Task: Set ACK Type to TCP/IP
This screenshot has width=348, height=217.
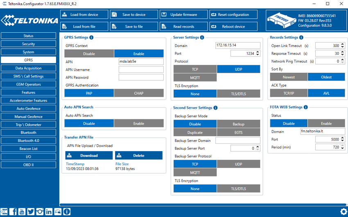Action: point(289,93)
